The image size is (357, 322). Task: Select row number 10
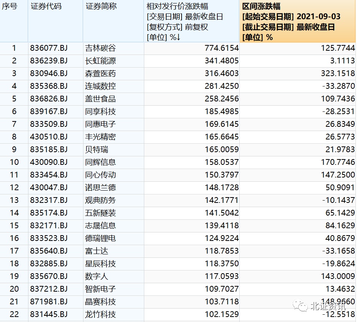pyautogui.click(x=14, y=162)
